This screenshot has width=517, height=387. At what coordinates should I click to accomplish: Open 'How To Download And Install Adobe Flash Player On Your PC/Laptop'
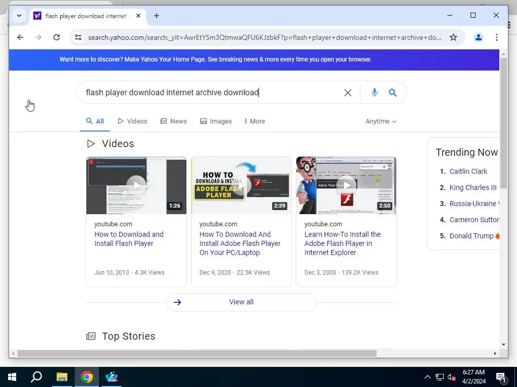point(240,243)
